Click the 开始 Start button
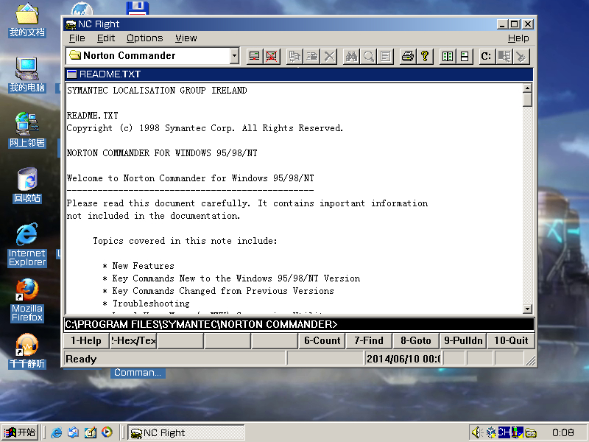 pos(20,432)
